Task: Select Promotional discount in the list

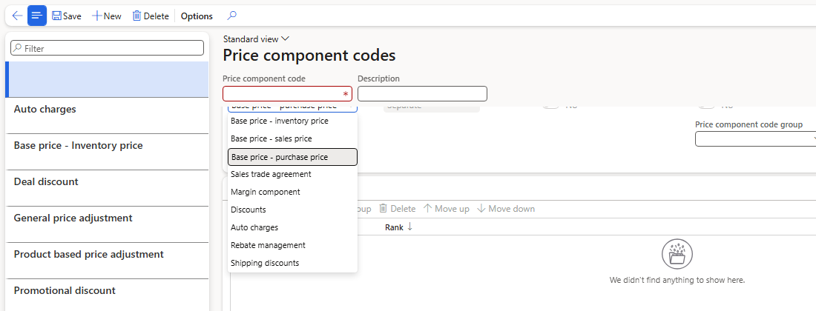Action: point(107,295)
